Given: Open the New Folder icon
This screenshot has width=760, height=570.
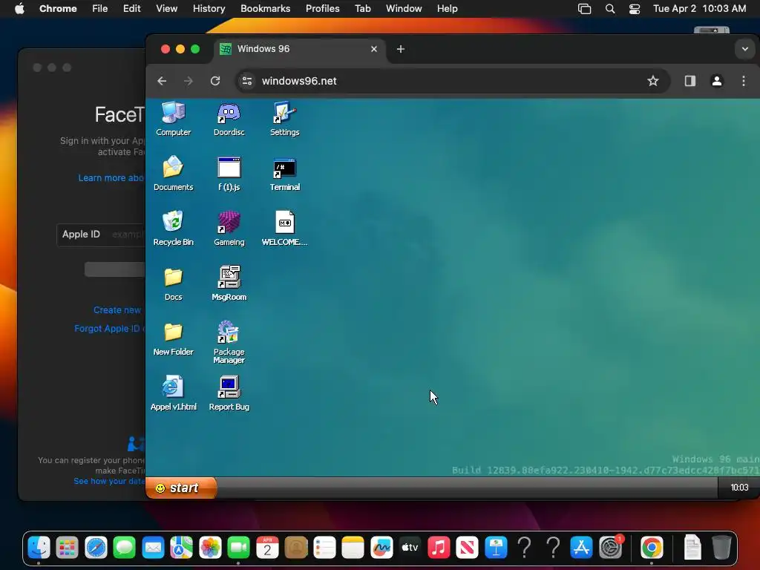Looking at the screenshot, I should click(173, 338).
